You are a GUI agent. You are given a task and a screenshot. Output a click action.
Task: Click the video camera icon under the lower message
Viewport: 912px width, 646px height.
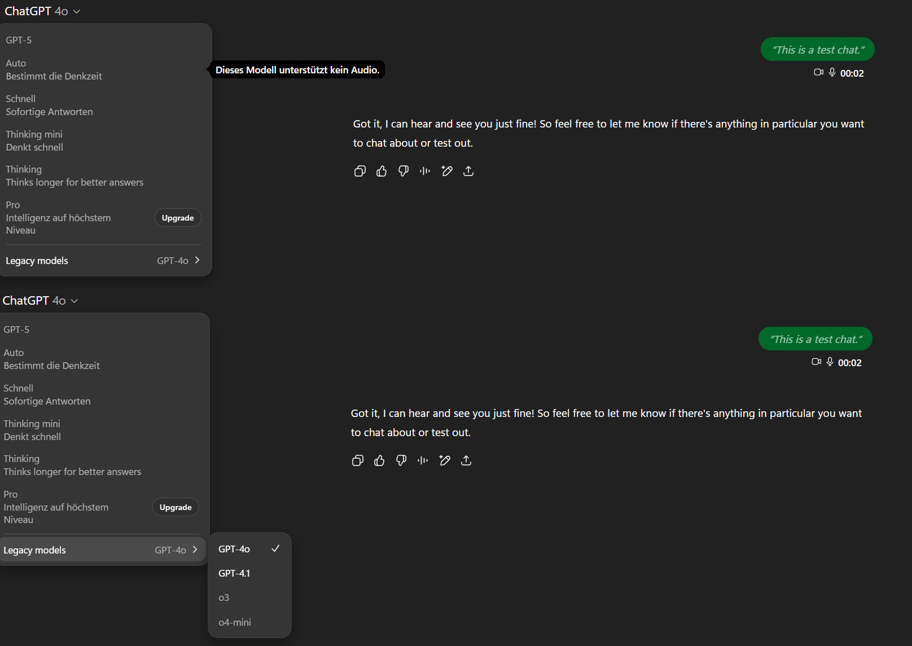point(816,362)
